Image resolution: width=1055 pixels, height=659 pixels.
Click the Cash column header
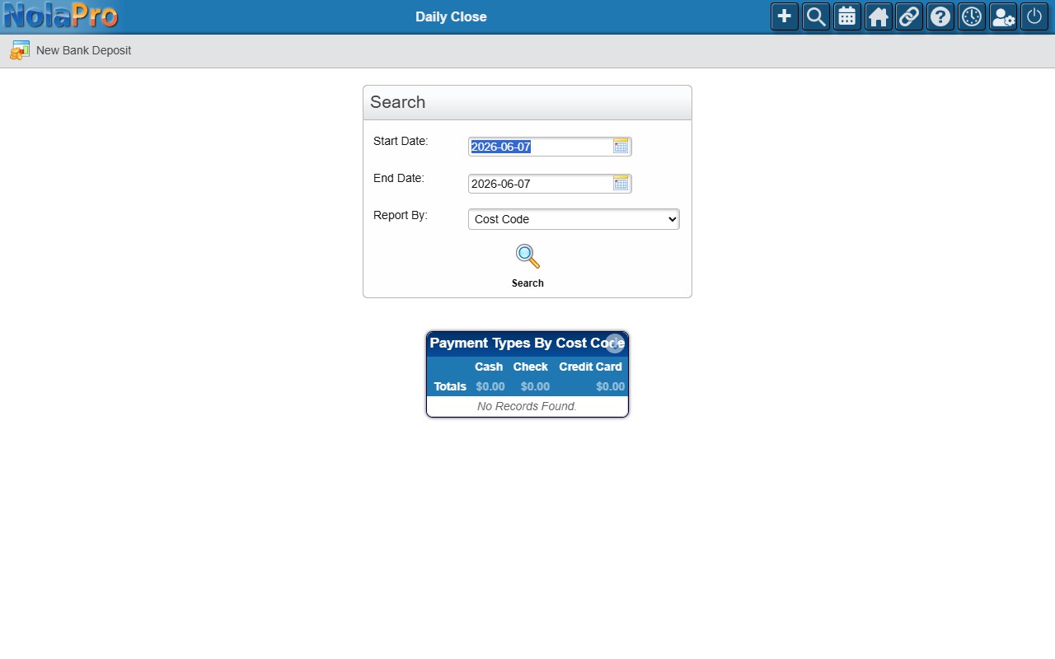(x=489, y=367)
